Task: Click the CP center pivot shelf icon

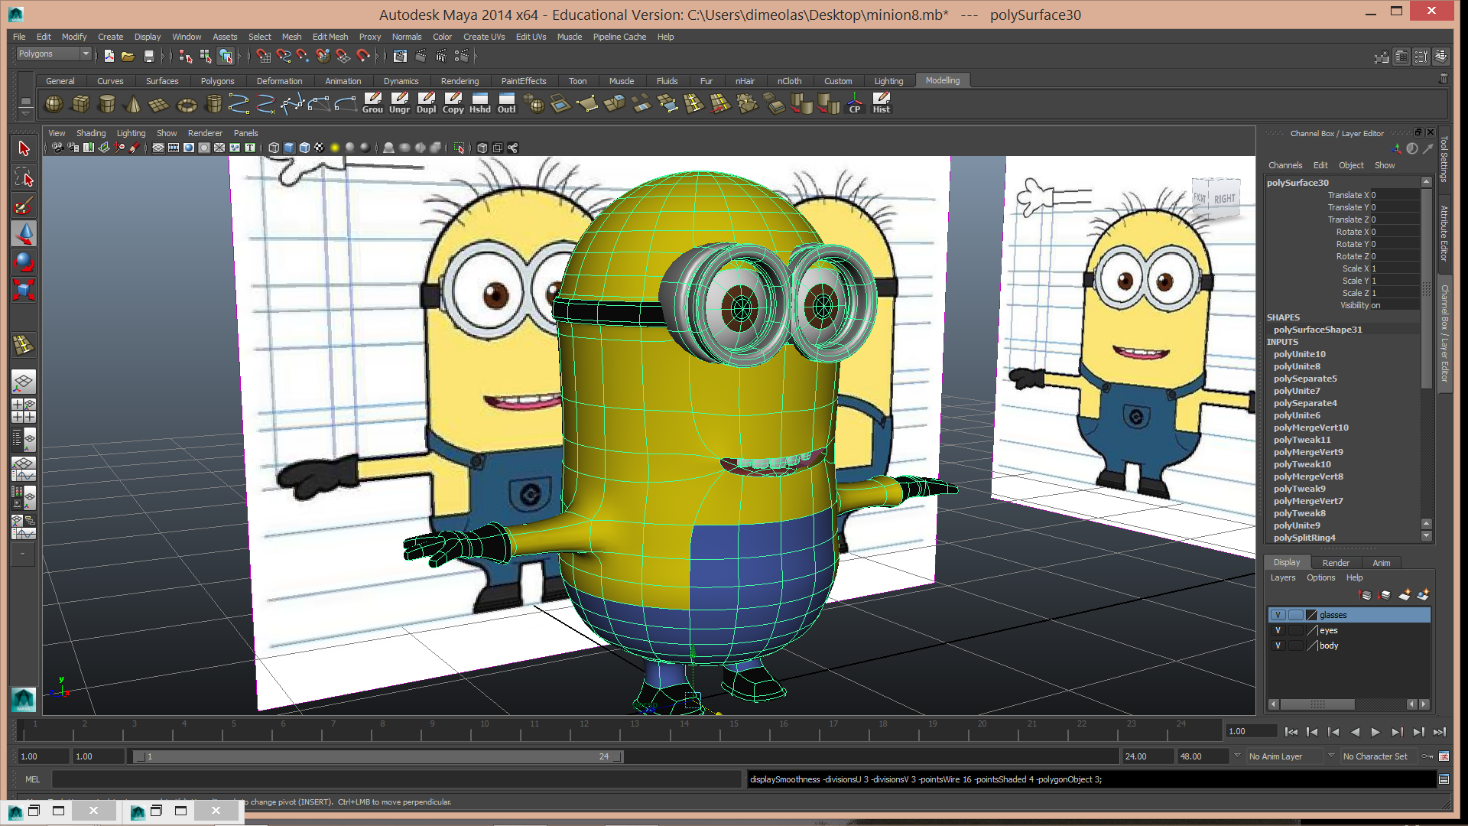Action: coord(855,103)
